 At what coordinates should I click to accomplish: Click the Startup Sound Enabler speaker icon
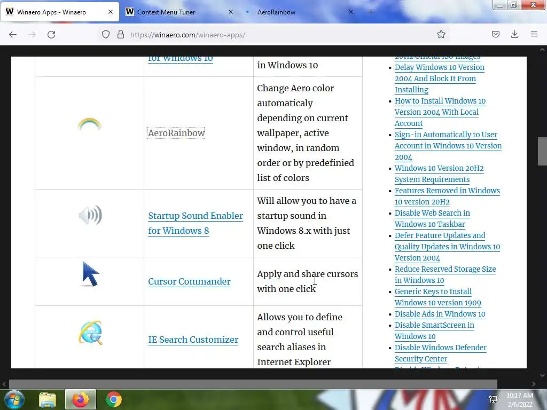pos(90,215)
